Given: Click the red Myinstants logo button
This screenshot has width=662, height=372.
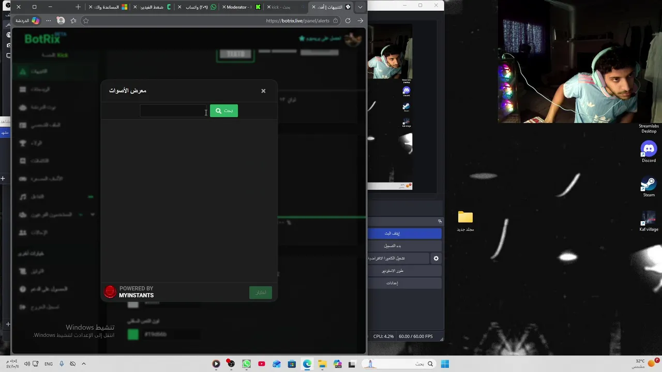Looking at the screenshot, I should tap(110, 292).
